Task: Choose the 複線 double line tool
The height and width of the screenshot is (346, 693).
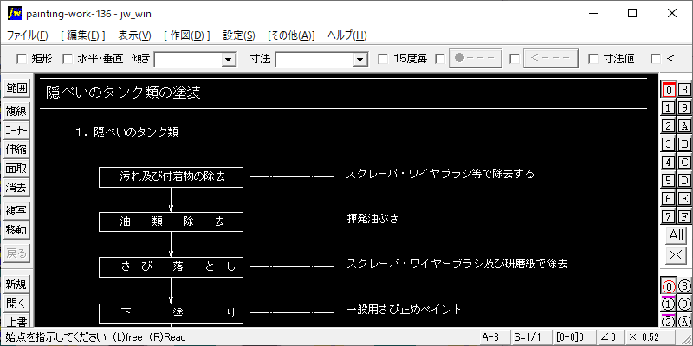Action: click(x=16, y=112)
